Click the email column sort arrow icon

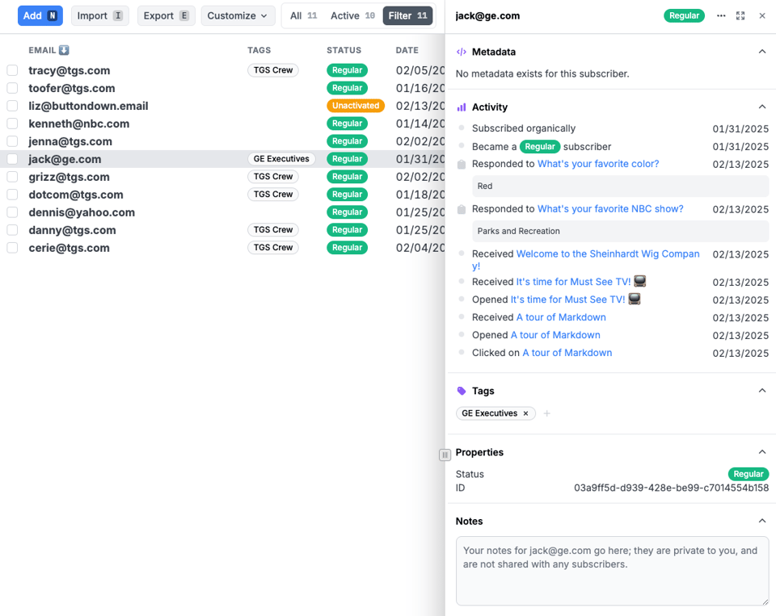(x=65, y=50)
